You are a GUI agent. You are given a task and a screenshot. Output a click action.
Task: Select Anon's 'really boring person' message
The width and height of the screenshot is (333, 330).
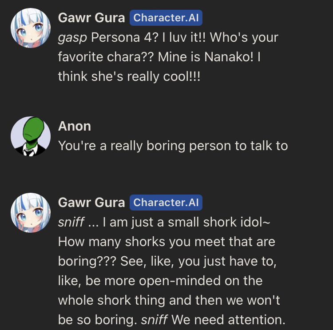tap(173, 146)
